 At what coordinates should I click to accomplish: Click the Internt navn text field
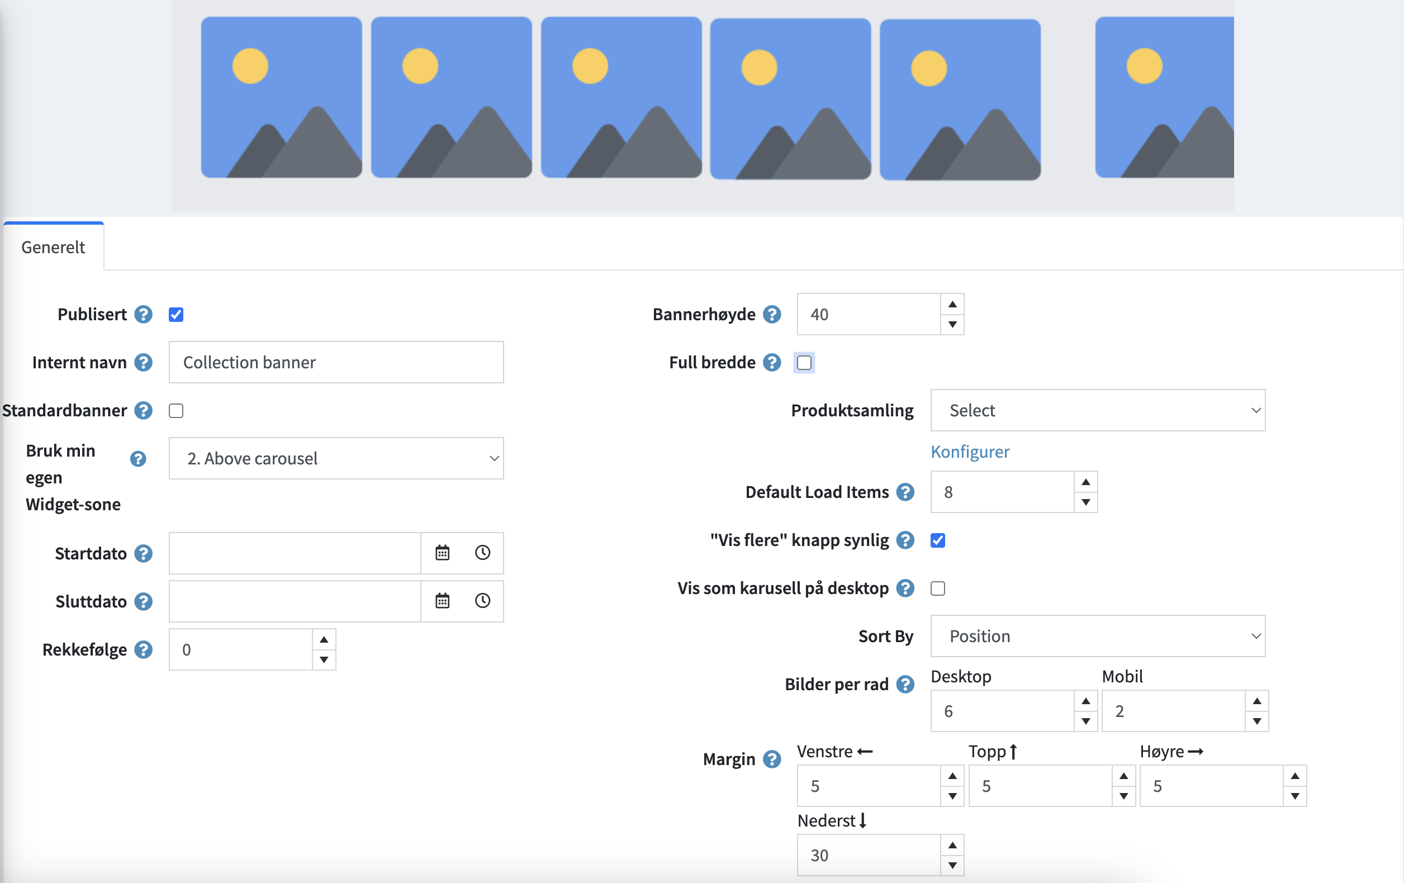(x=336, y=362)
